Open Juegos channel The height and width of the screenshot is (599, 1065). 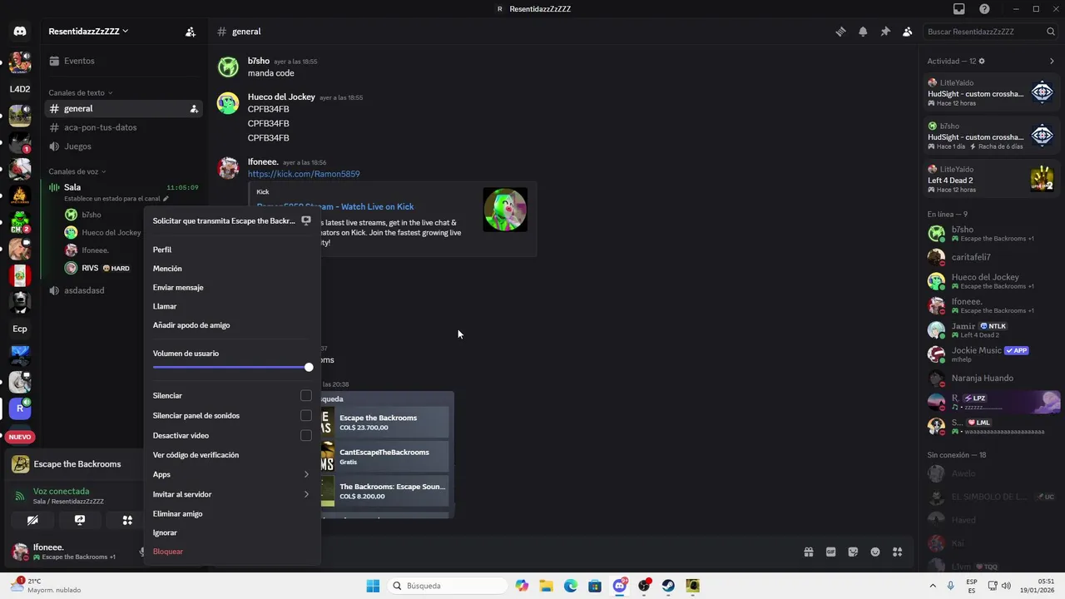point(123,146)
